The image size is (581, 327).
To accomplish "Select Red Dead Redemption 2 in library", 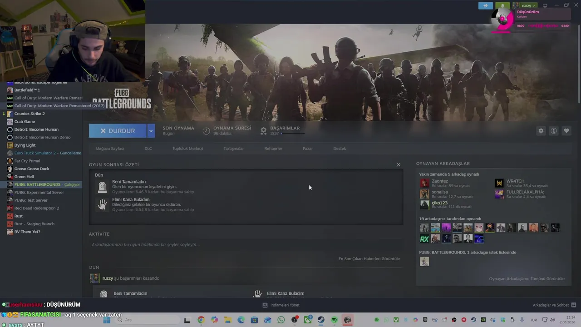I will point(36,208).
